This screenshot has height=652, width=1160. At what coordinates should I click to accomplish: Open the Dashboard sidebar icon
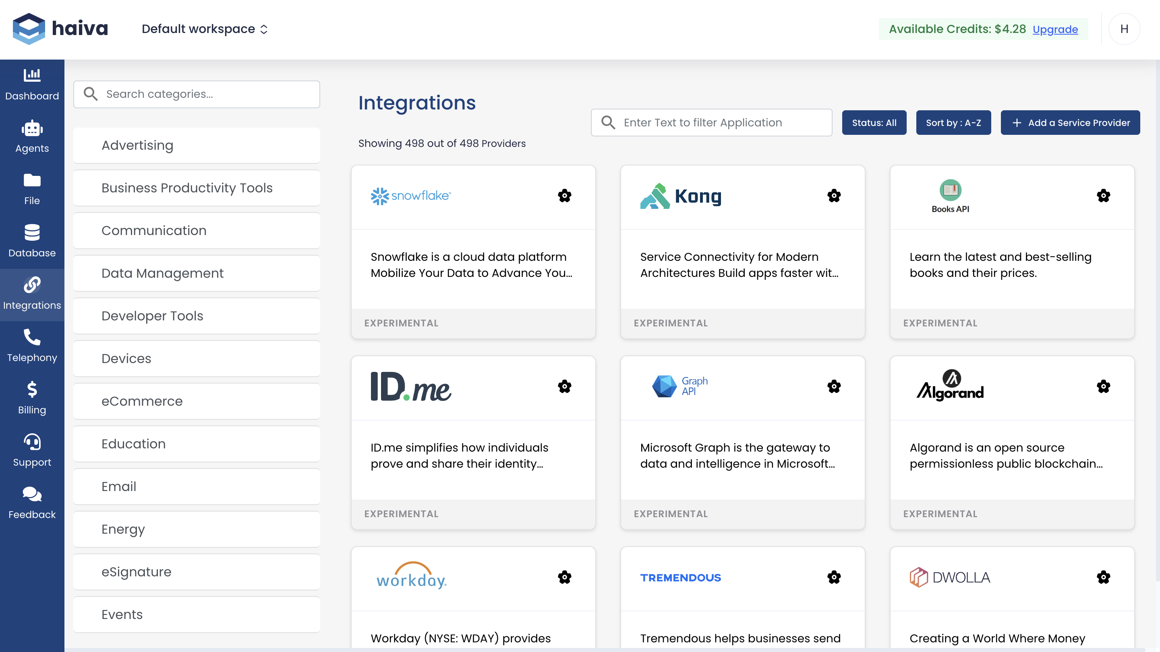click(x=32, y=75)
